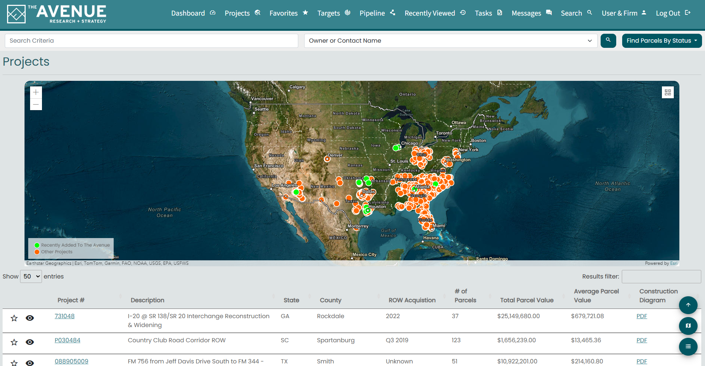Screen dimensions: 705x366
Task: Sort table by Project #
Action: 71,300
